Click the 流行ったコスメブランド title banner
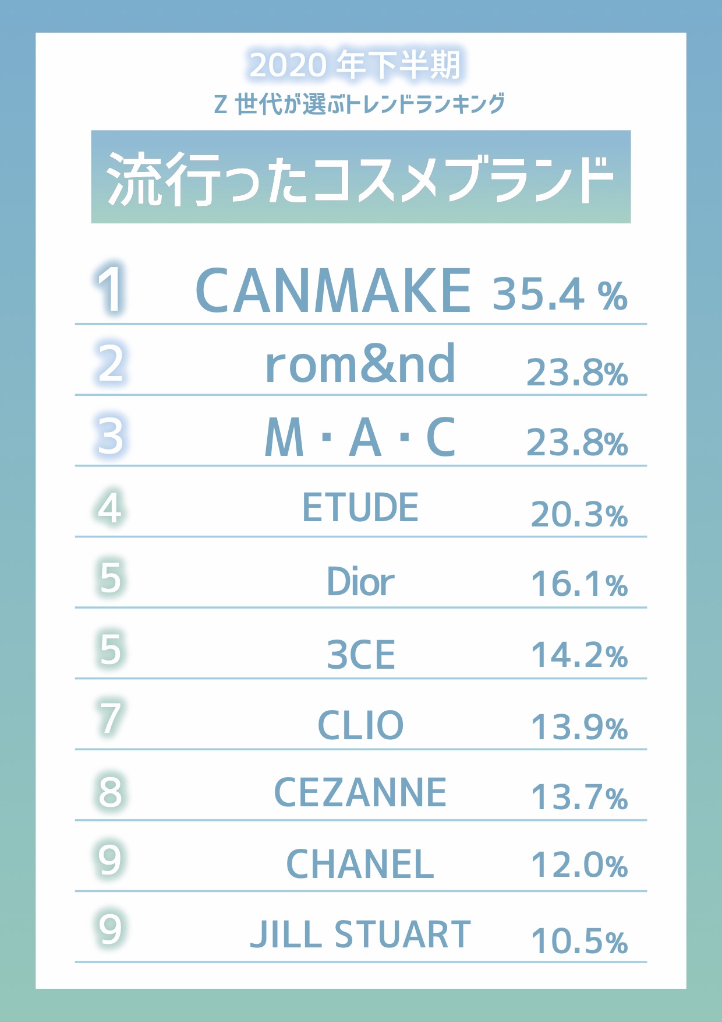Viewport: 722px width, 1022px height. [x=360, y=177]
